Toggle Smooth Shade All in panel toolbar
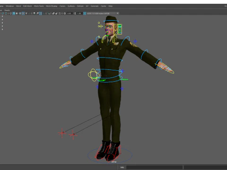 pyautogui.click(x=14, y=13)
